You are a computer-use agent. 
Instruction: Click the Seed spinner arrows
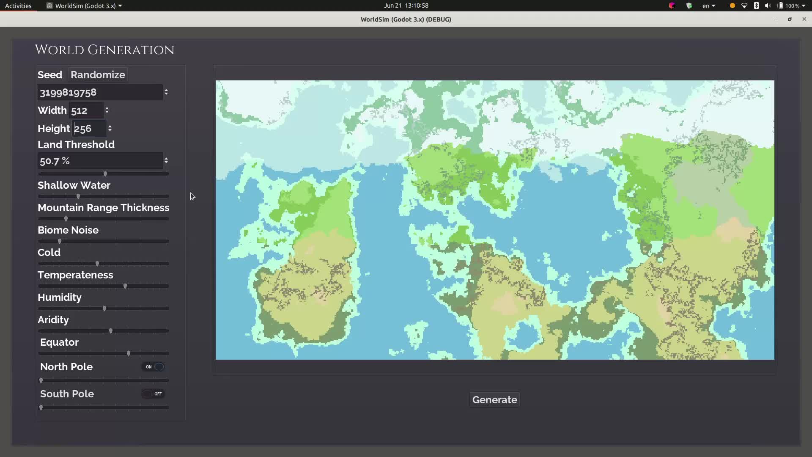point(166,92)
